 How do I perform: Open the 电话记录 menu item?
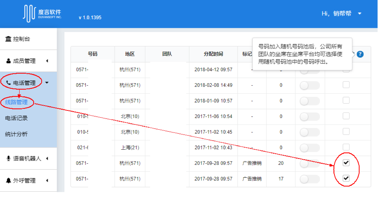(17, 118)
